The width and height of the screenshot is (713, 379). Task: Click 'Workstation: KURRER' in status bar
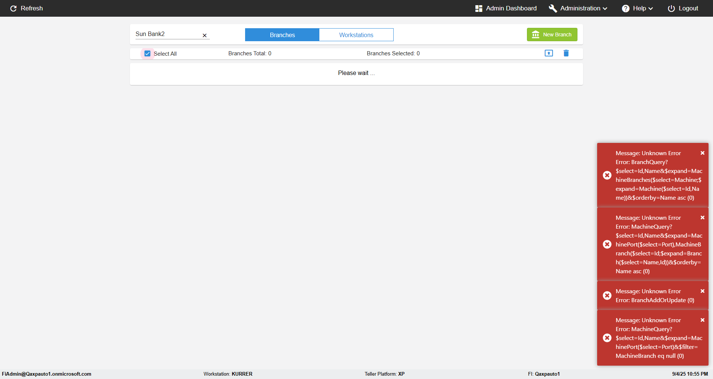coord(228,374)
